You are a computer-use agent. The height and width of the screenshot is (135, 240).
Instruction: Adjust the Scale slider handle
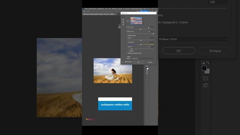[x=132, y=49]
